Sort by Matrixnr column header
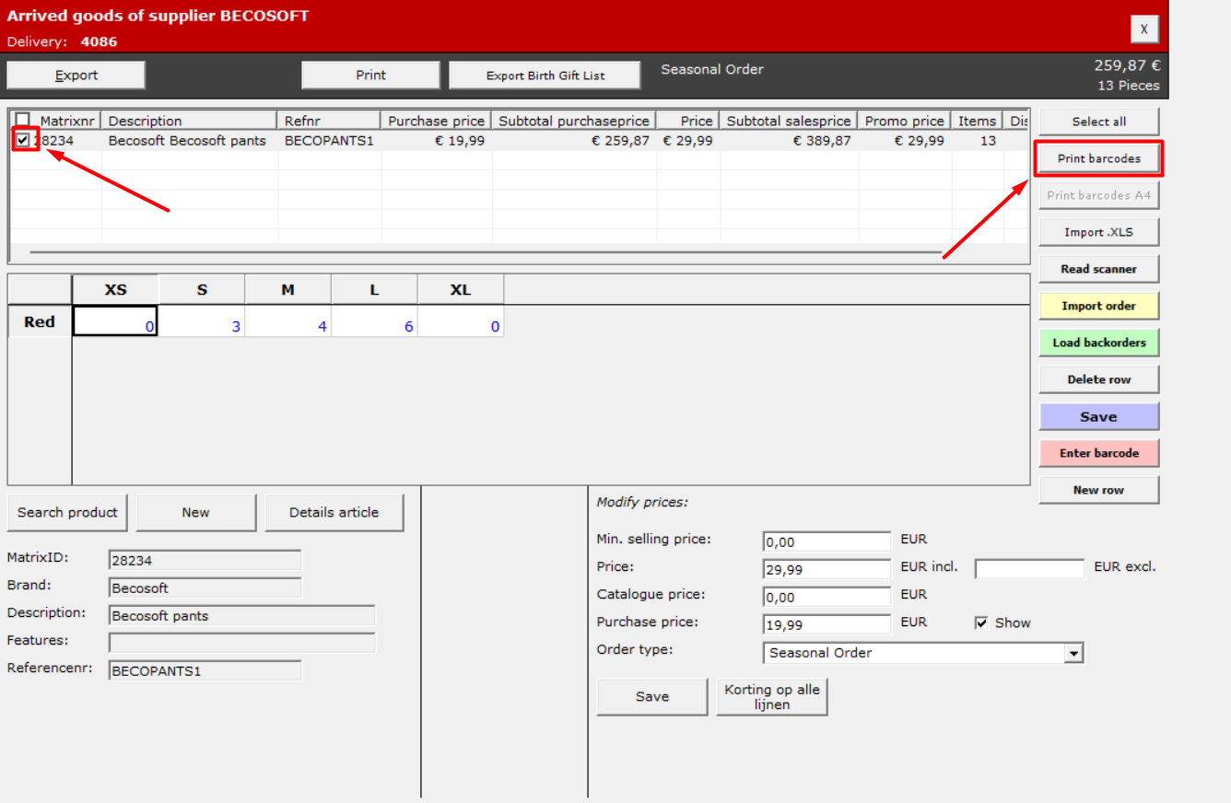The height and width of the screenshot is (803, 1231). [x=66, y=121]
